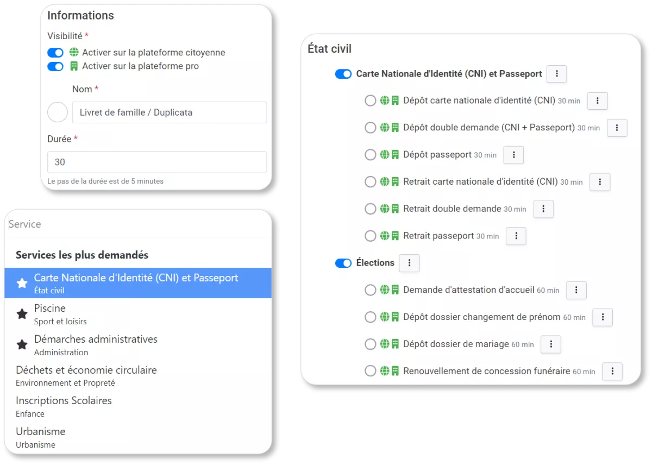Open options menu for Renouvellement de concession funéraire
The width and height of the screenshot is (652, 465).
pos(612,372)
